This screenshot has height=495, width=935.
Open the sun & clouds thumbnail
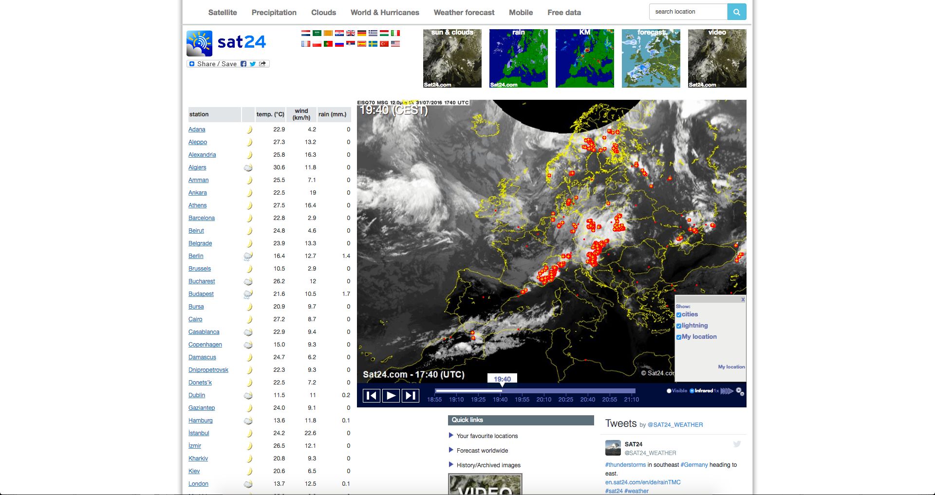[x=452, y=58]
